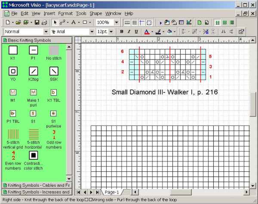258x204 pixels.
Task: Open the zoom percentage dropdown
Action: pyautogui.click(x=117, y=22)
